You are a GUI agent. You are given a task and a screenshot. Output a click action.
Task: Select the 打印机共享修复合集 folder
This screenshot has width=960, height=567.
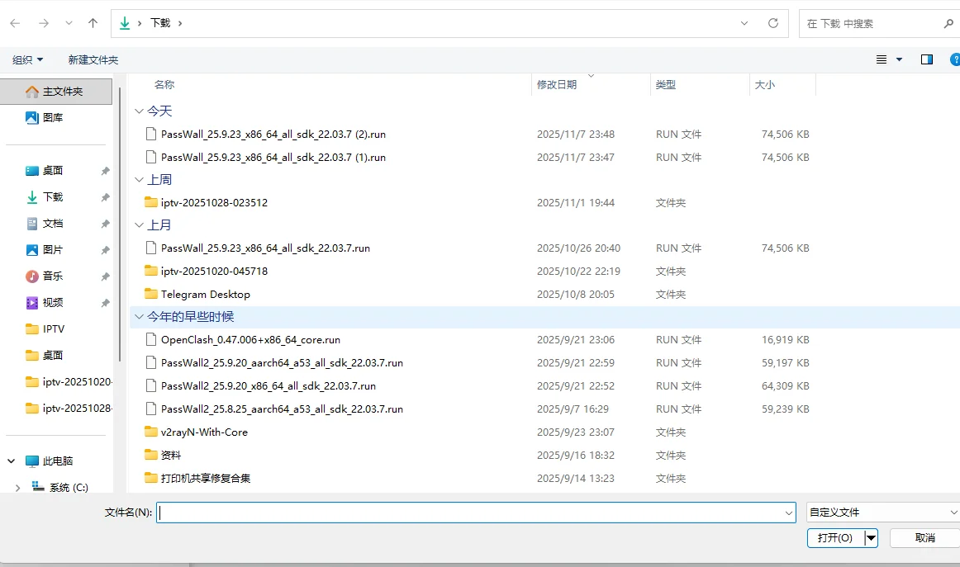point(205,479)
